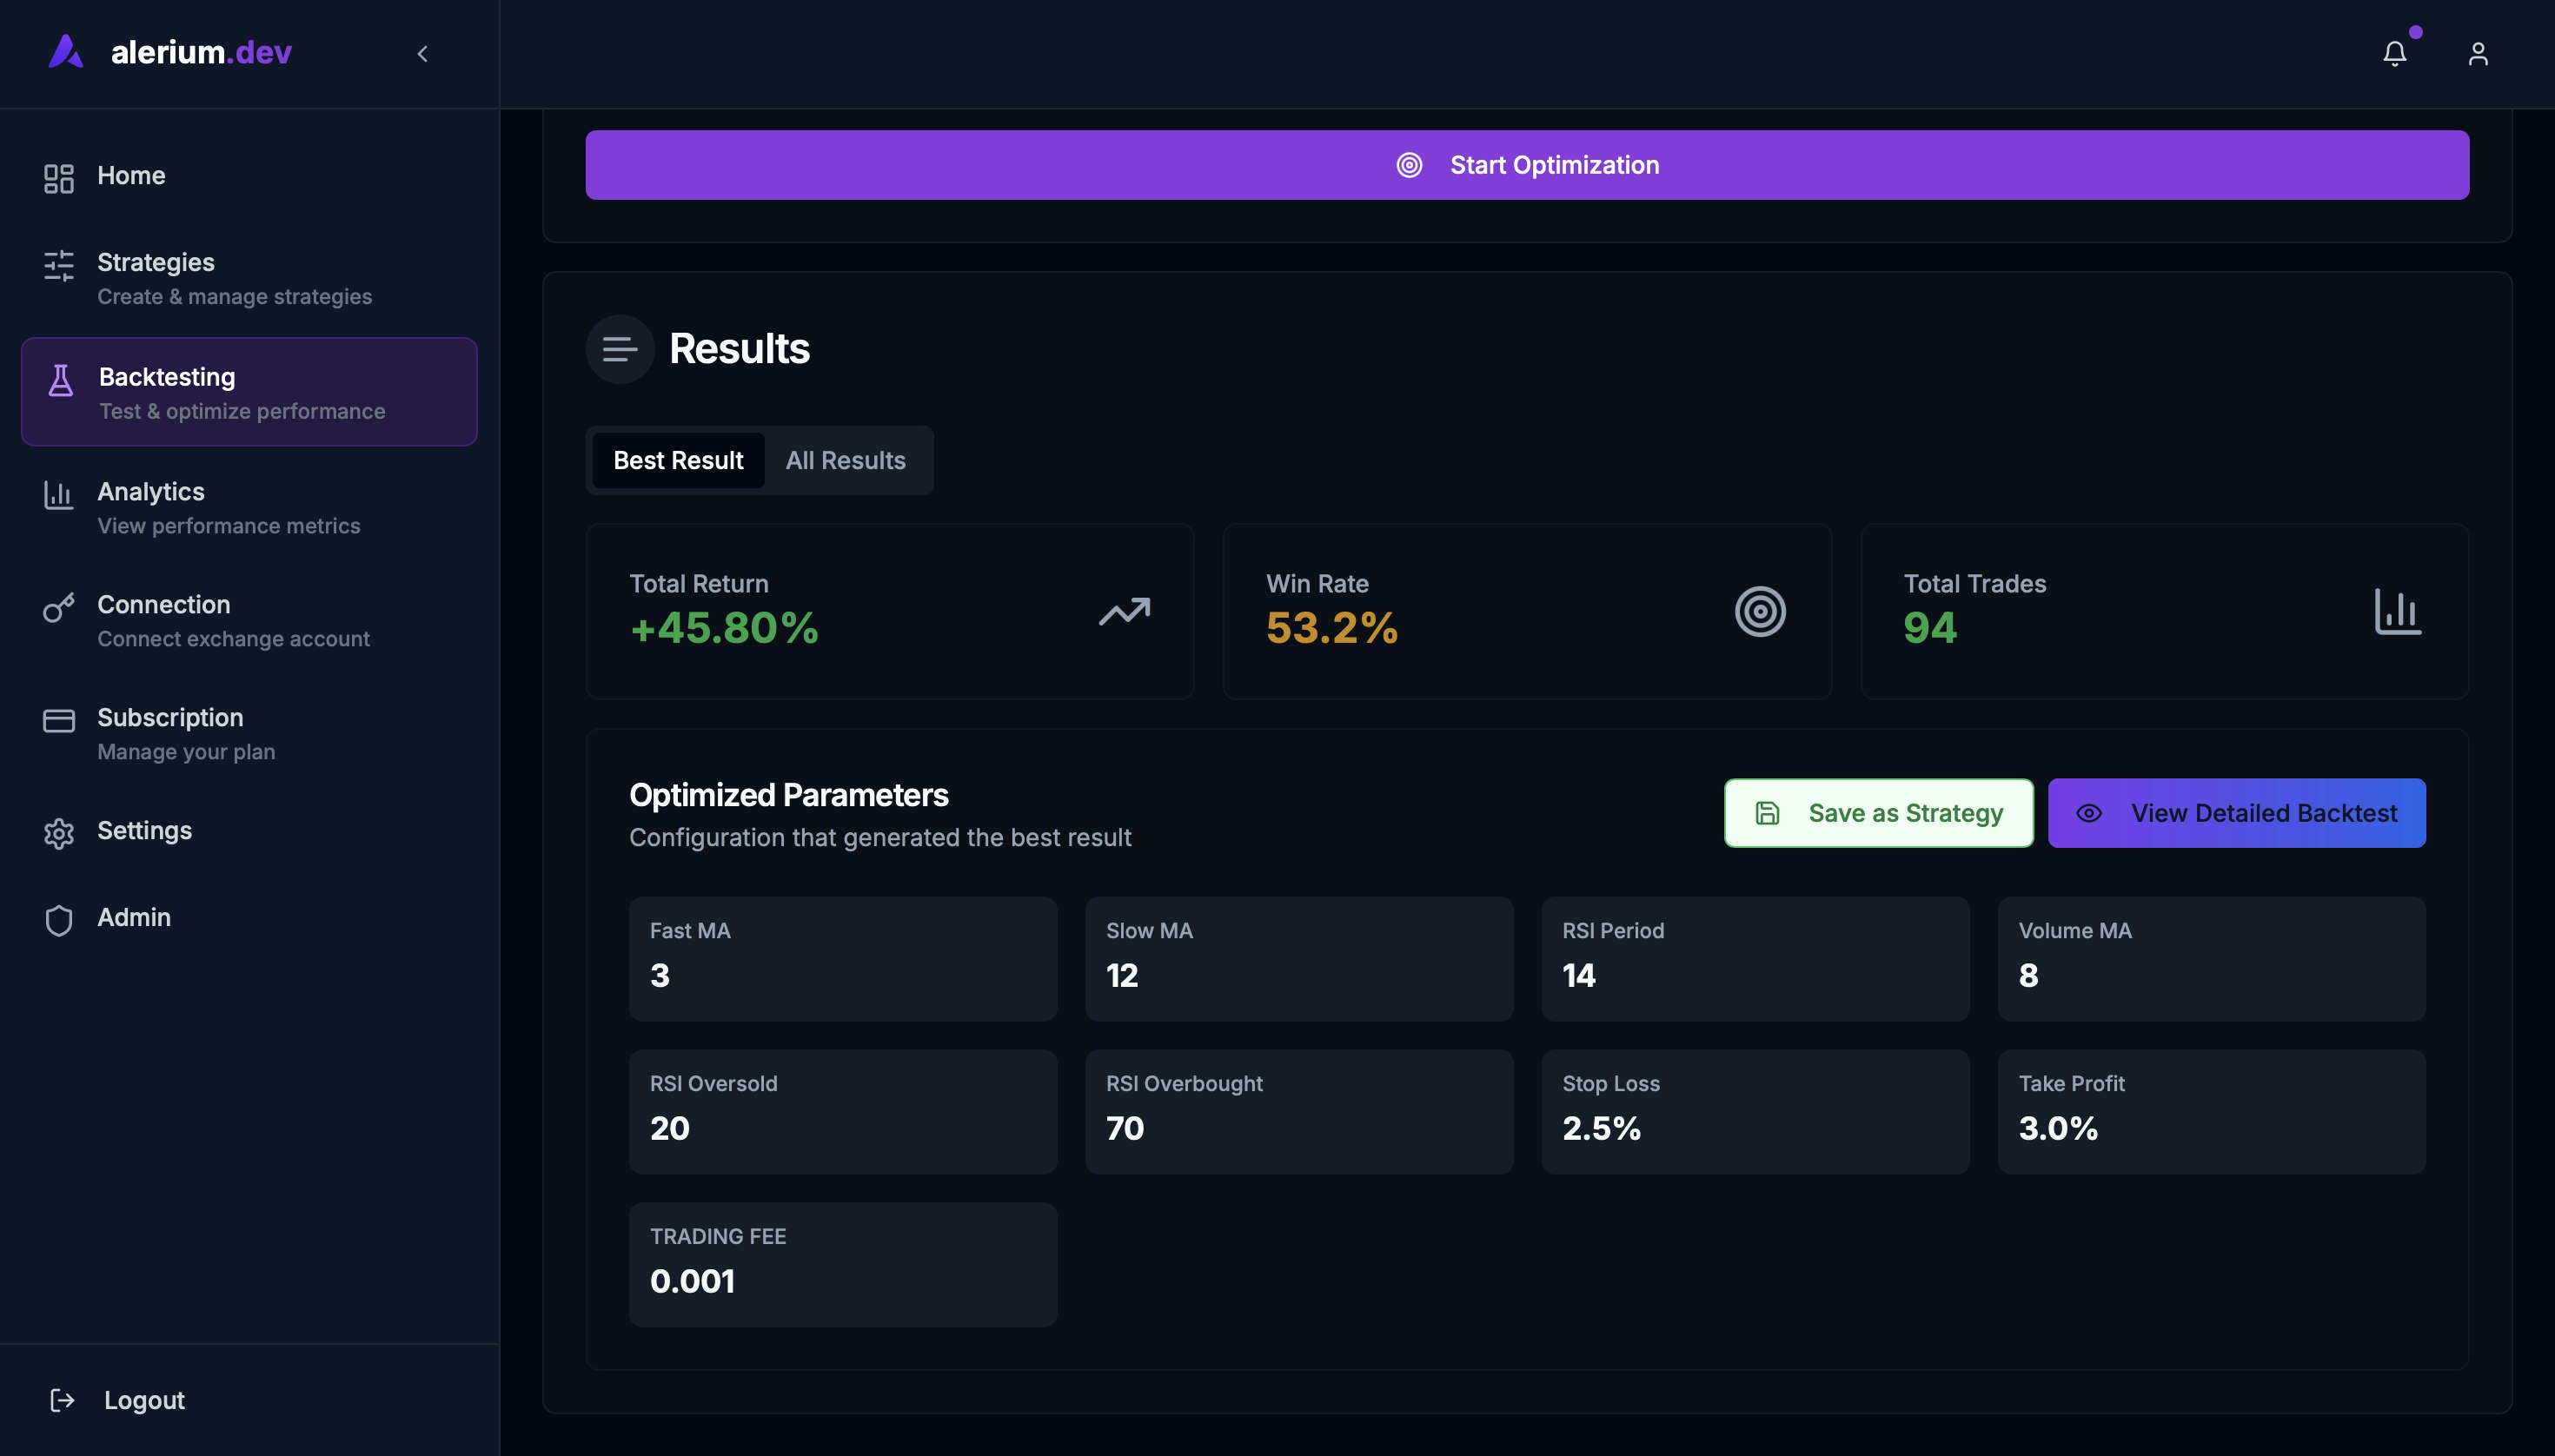
Task: Select the Best Result tab
Action: coord(678,460)
